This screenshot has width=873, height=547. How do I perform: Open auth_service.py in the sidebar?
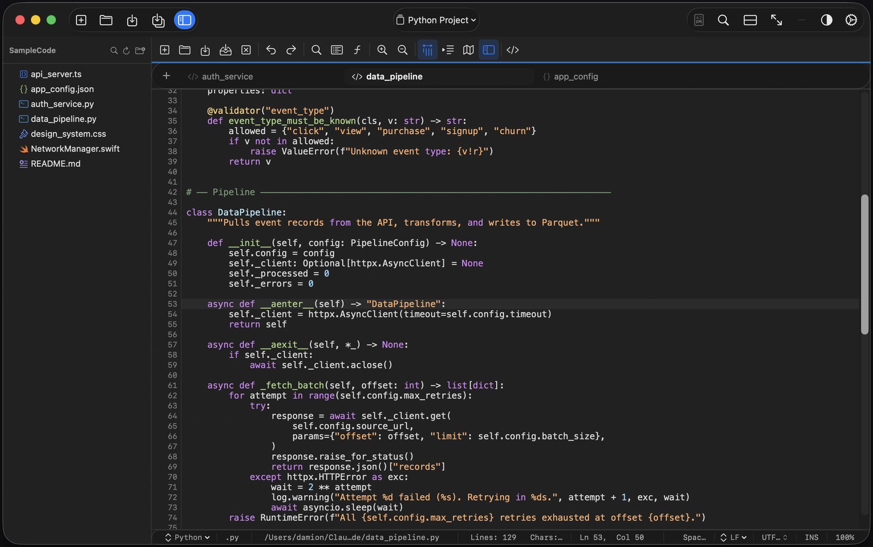(62, 104)
